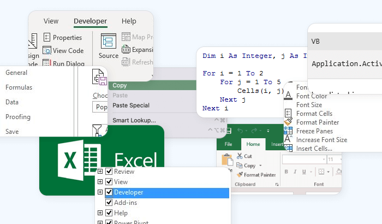Select Proofing in options sidebar
This screenshot has height=224, width=382.
pos(18,117)
